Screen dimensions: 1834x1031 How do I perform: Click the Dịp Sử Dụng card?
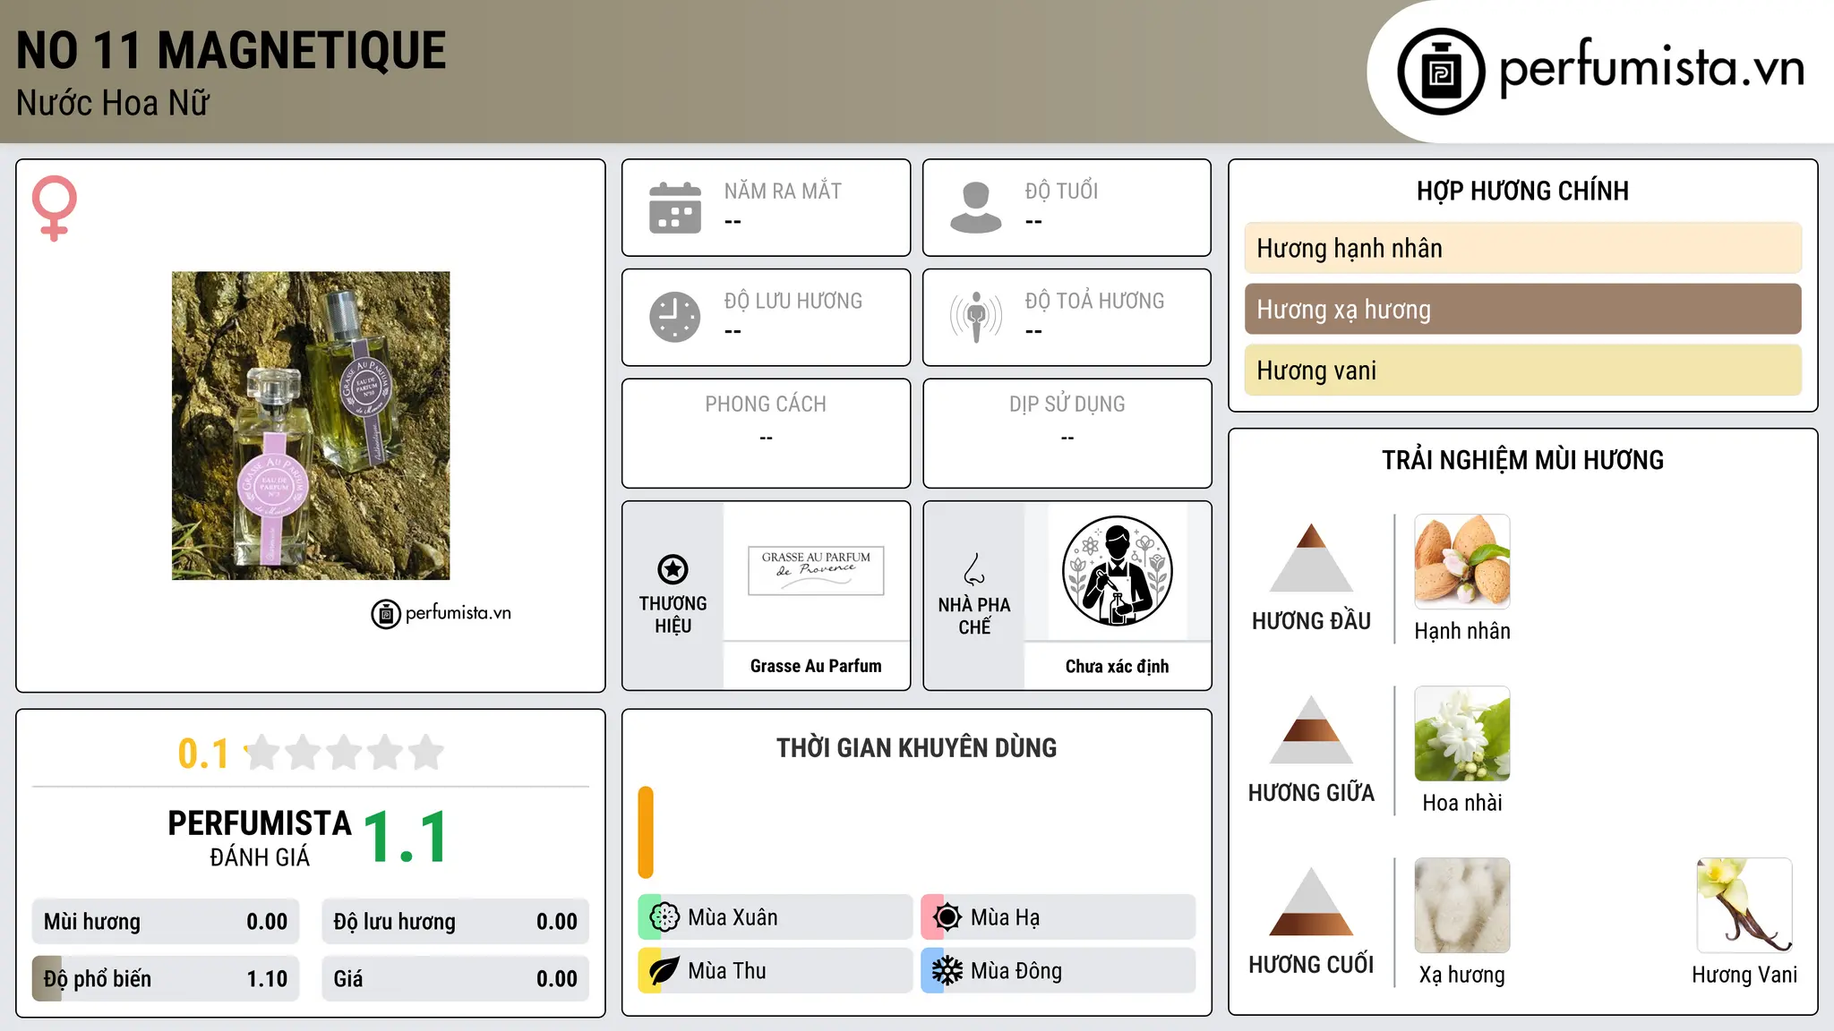1067,433
